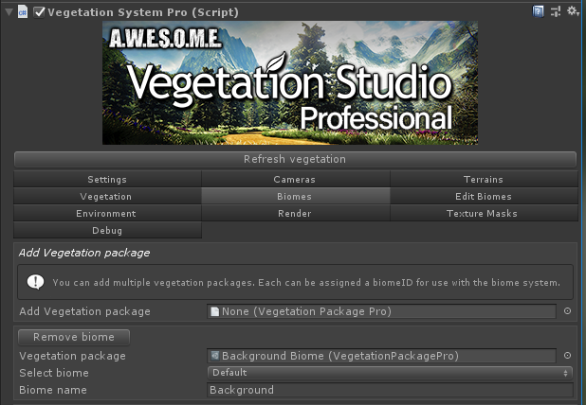Open the Debug tab
Viewport: 586px width, 405px height.
click(x=107, y=231)
